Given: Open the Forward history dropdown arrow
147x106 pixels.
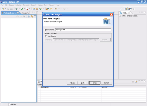Looking at the screenshot, I should [67, 9].
